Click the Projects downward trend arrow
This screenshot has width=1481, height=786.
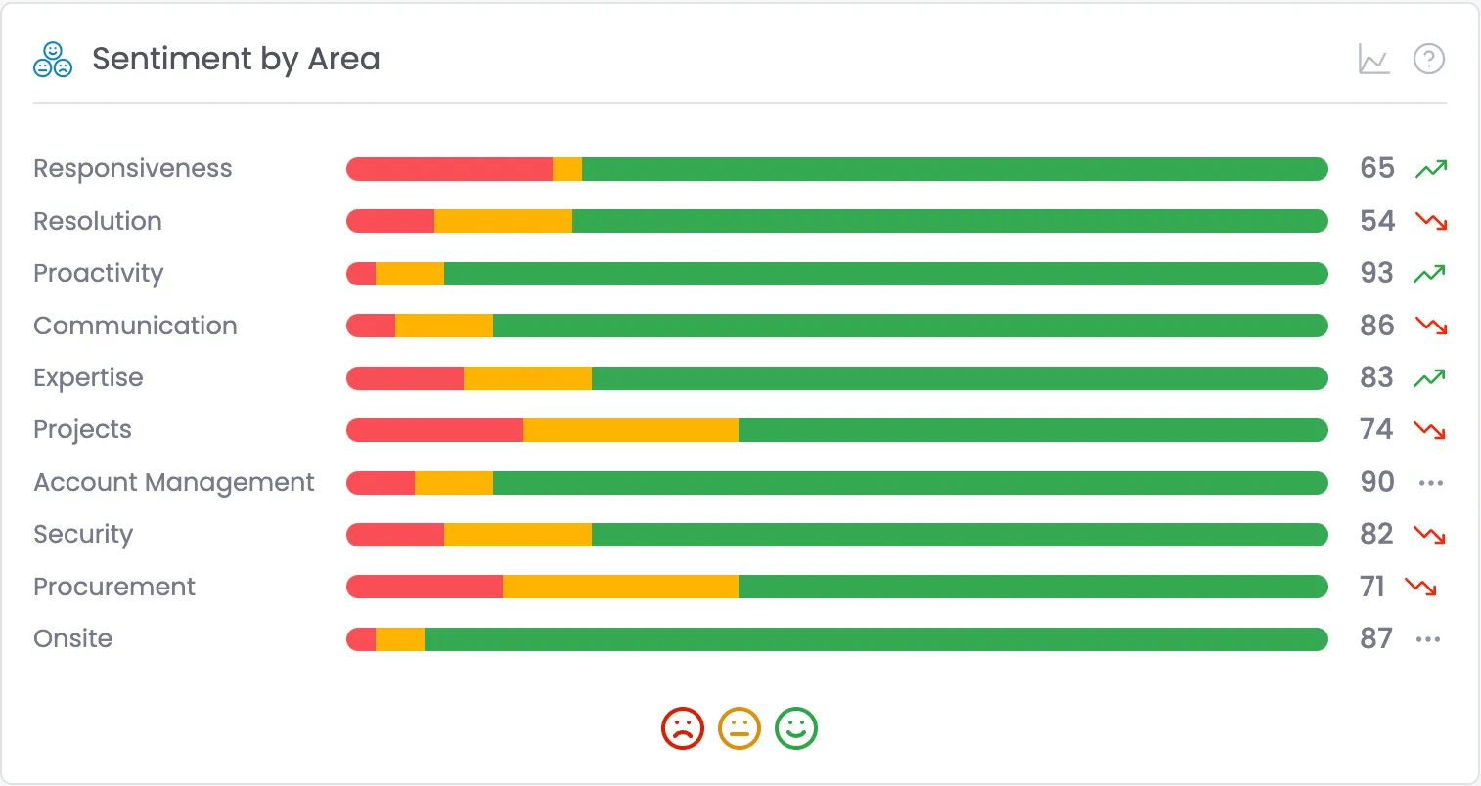coord(1429,430)
